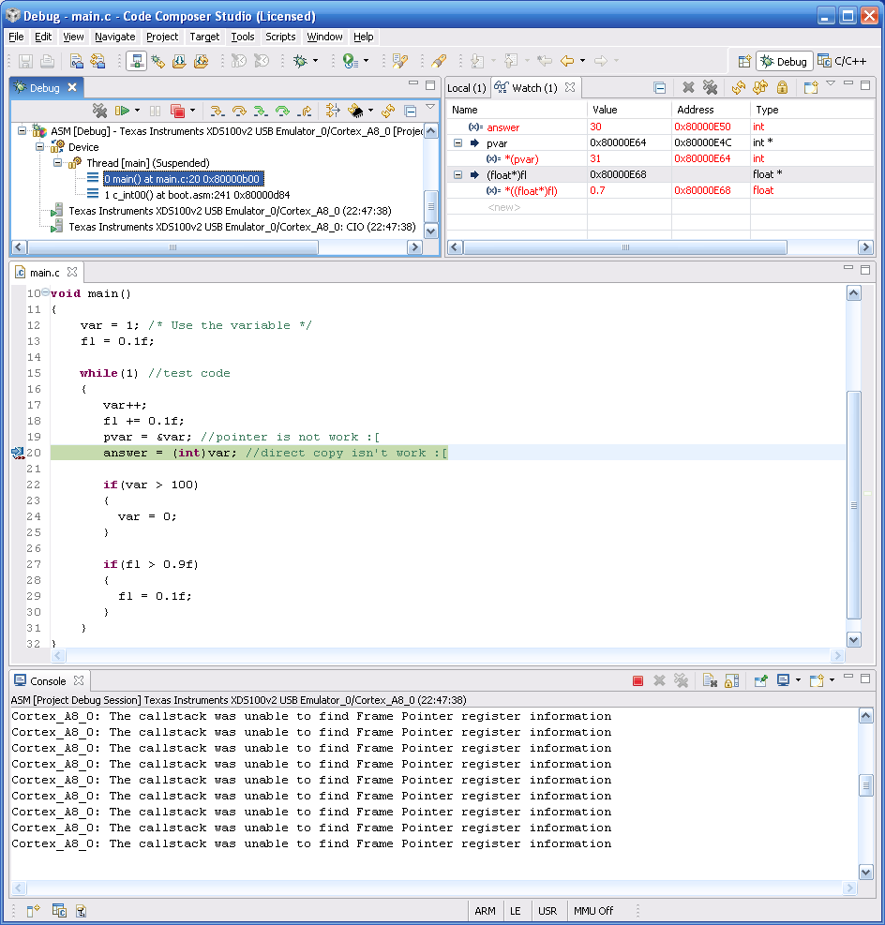This screenshot has height=925, width=885.
Task: Click the Step Return icon
Action: (x=305, y=111)
